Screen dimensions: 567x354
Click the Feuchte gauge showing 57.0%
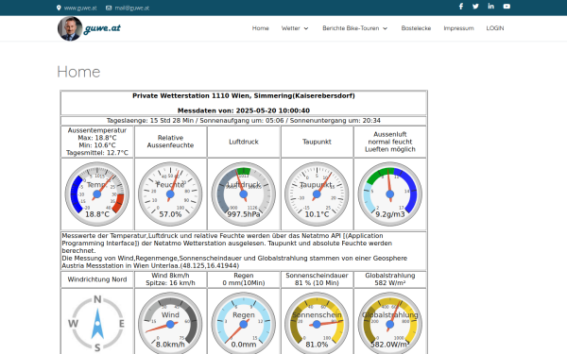pyautogui.click(x=170, y=194)
